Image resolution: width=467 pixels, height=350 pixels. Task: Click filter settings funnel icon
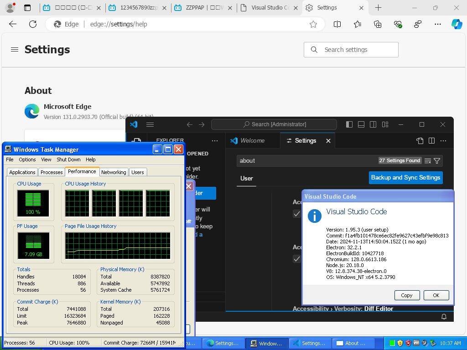[x=437, y=160]
